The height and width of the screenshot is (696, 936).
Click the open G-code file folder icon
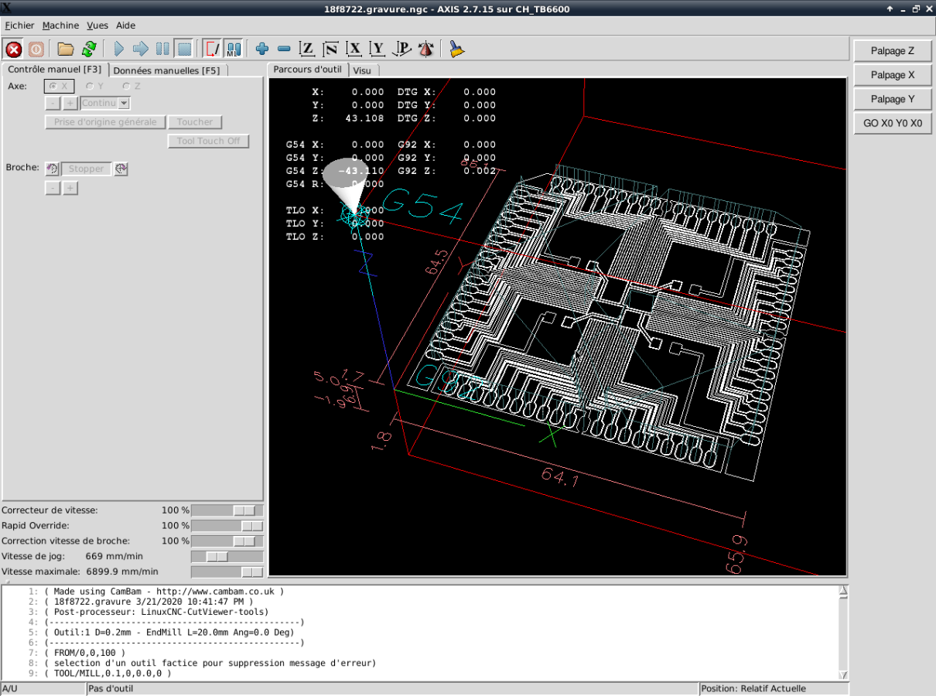66,49
